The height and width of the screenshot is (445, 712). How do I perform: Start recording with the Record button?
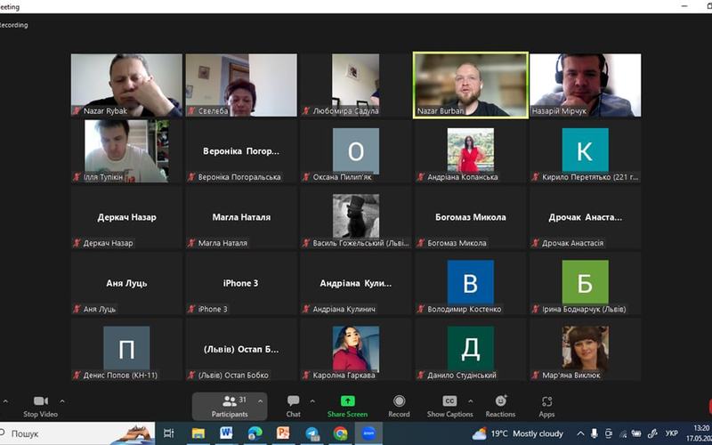coord(399,406)
